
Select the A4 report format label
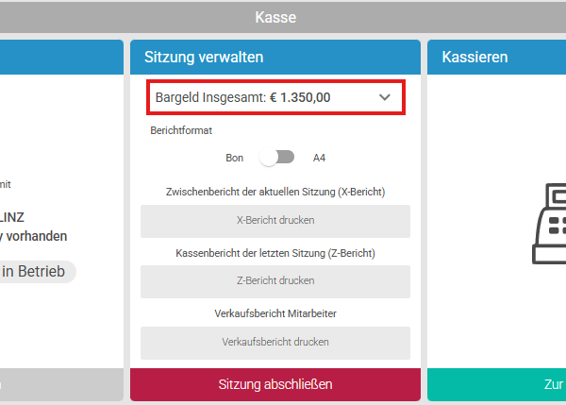319,158
